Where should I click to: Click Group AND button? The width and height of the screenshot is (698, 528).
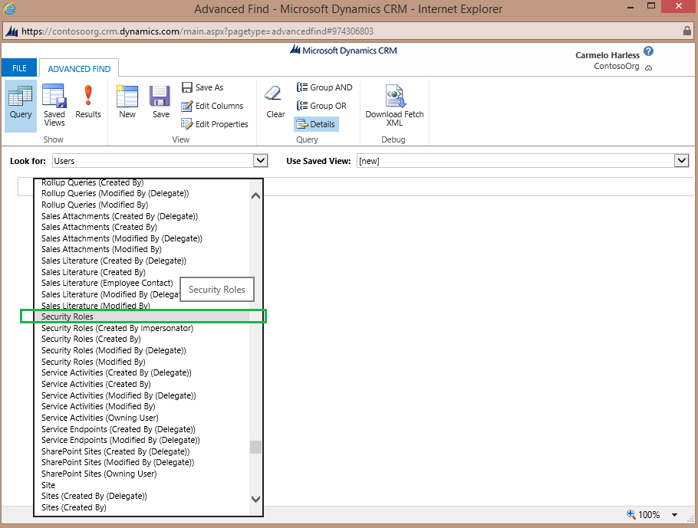click(x=324, y=87)
